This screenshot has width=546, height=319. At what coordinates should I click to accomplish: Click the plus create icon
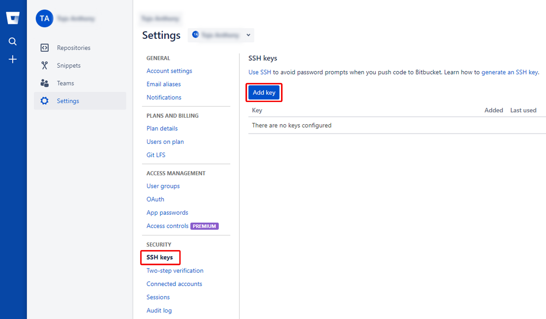[13, 59]
